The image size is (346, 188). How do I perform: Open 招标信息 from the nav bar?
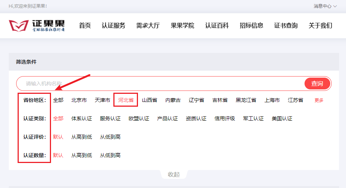tap(251, 26)
